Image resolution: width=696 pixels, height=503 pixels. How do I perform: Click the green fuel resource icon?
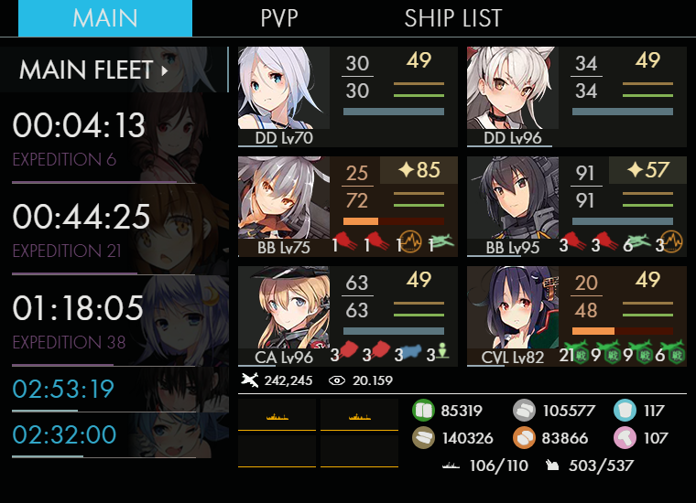pos(423,411)
